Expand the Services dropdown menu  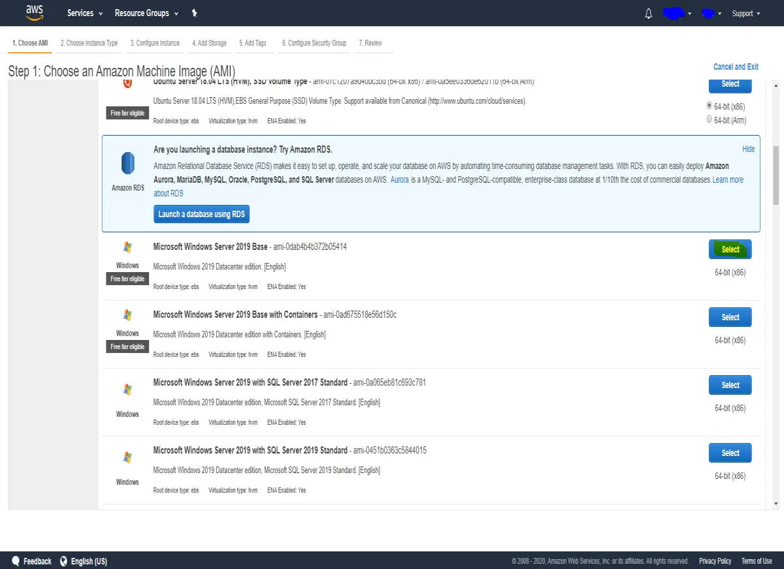pyautogui.click(x=85, y=13)
